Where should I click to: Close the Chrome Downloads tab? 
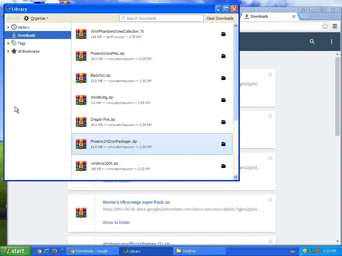pyautogui.click(x=294, y=16)
